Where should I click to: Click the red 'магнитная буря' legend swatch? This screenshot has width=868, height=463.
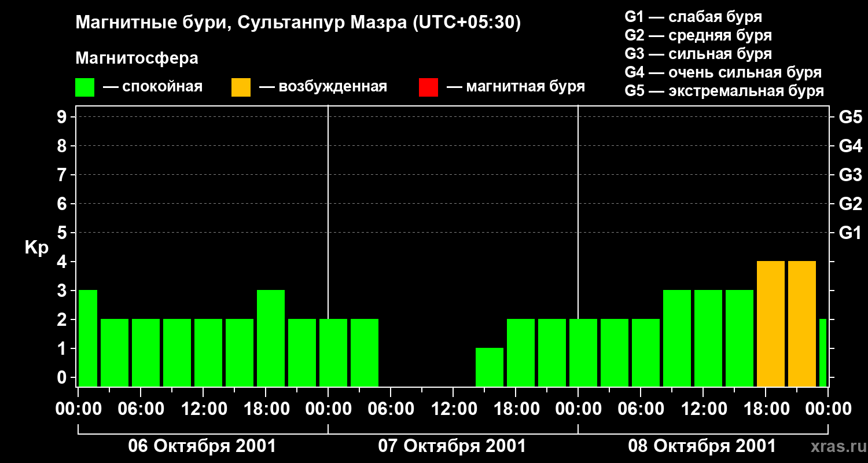[x=428, y=87]
